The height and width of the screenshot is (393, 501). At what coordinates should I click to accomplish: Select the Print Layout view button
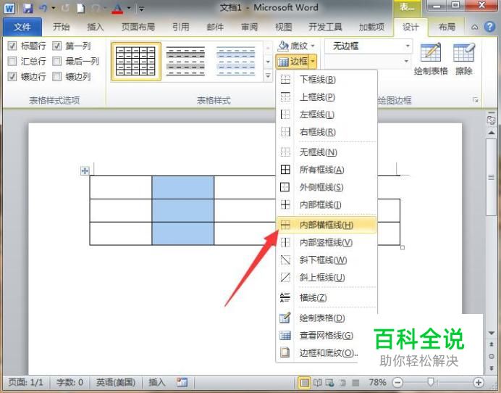304,382
